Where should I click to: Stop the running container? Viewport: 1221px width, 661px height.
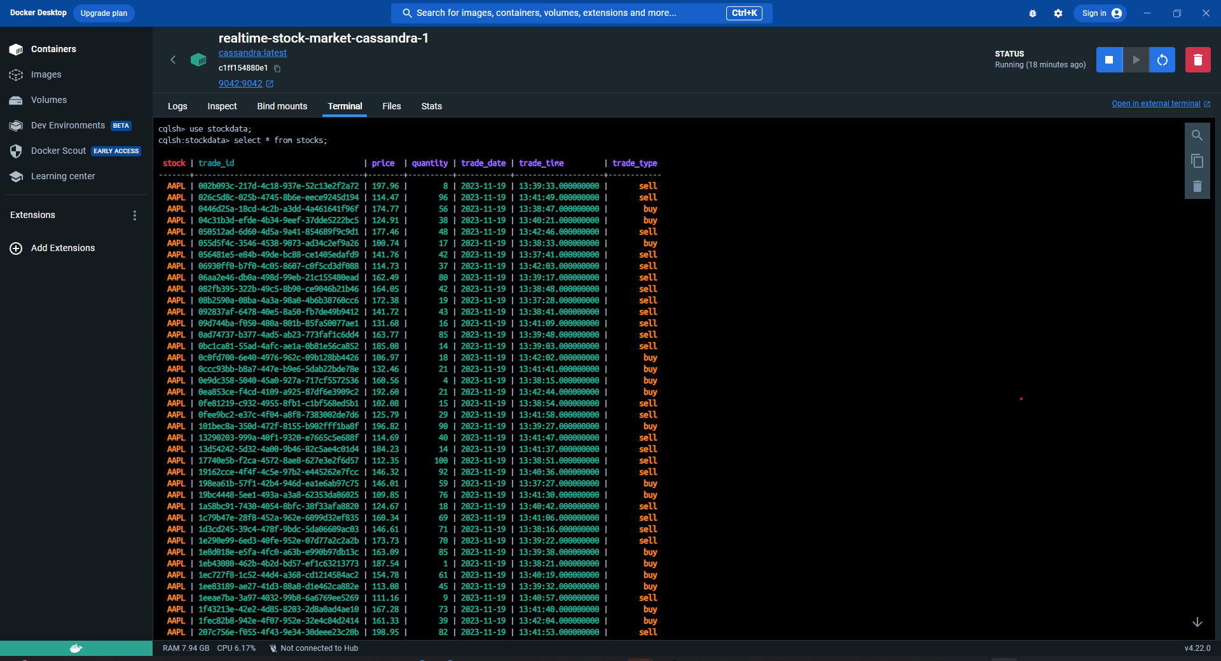1109,60
